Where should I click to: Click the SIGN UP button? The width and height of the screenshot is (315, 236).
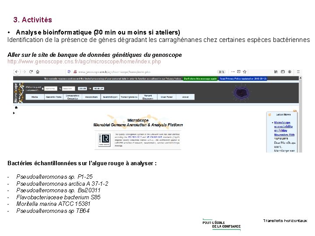pyautogui.click(x=98, y=88)
